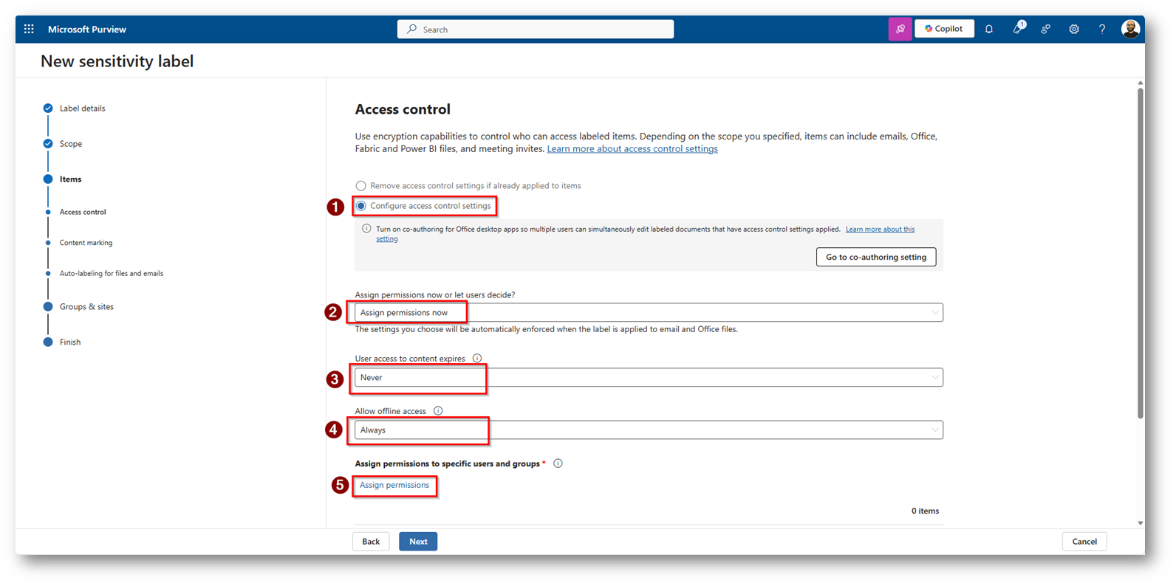The height and width of the screenshot is (586, 1176).
Task: Open the user profile avatar
Action: [x=1130, y=30]
